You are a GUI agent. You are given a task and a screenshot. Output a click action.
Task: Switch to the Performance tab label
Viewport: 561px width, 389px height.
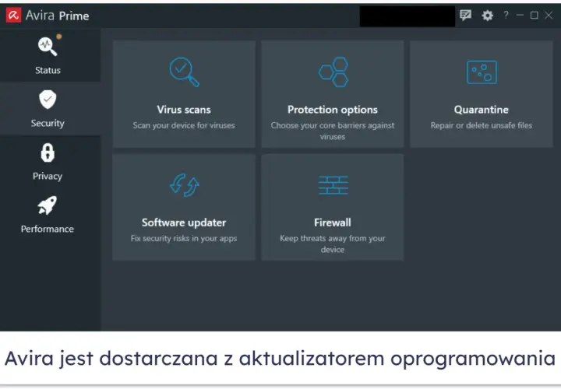tap(48, 229)
